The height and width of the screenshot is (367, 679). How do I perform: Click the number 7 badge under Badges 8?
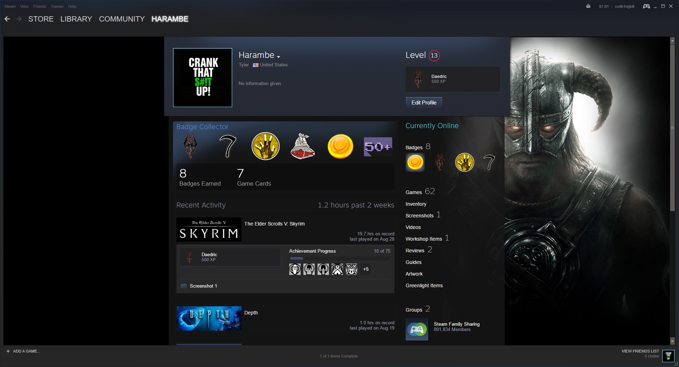click(x=489, y=162)
